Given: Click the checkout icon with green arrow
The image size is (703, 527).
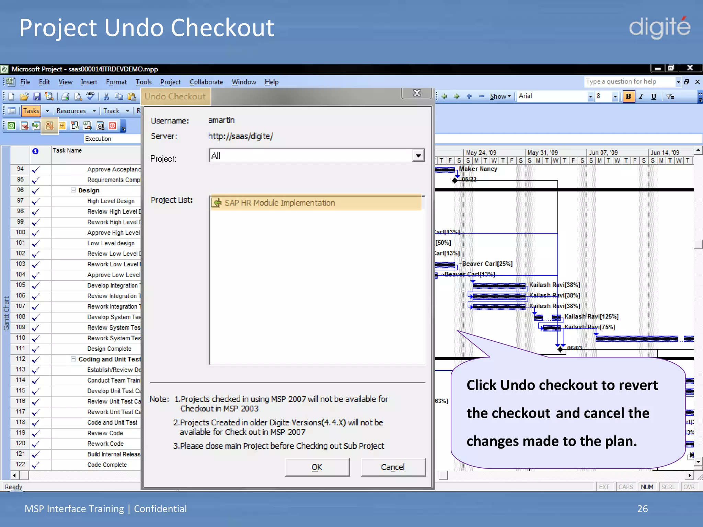Looking at the screenshot, I should coord(36,126).
